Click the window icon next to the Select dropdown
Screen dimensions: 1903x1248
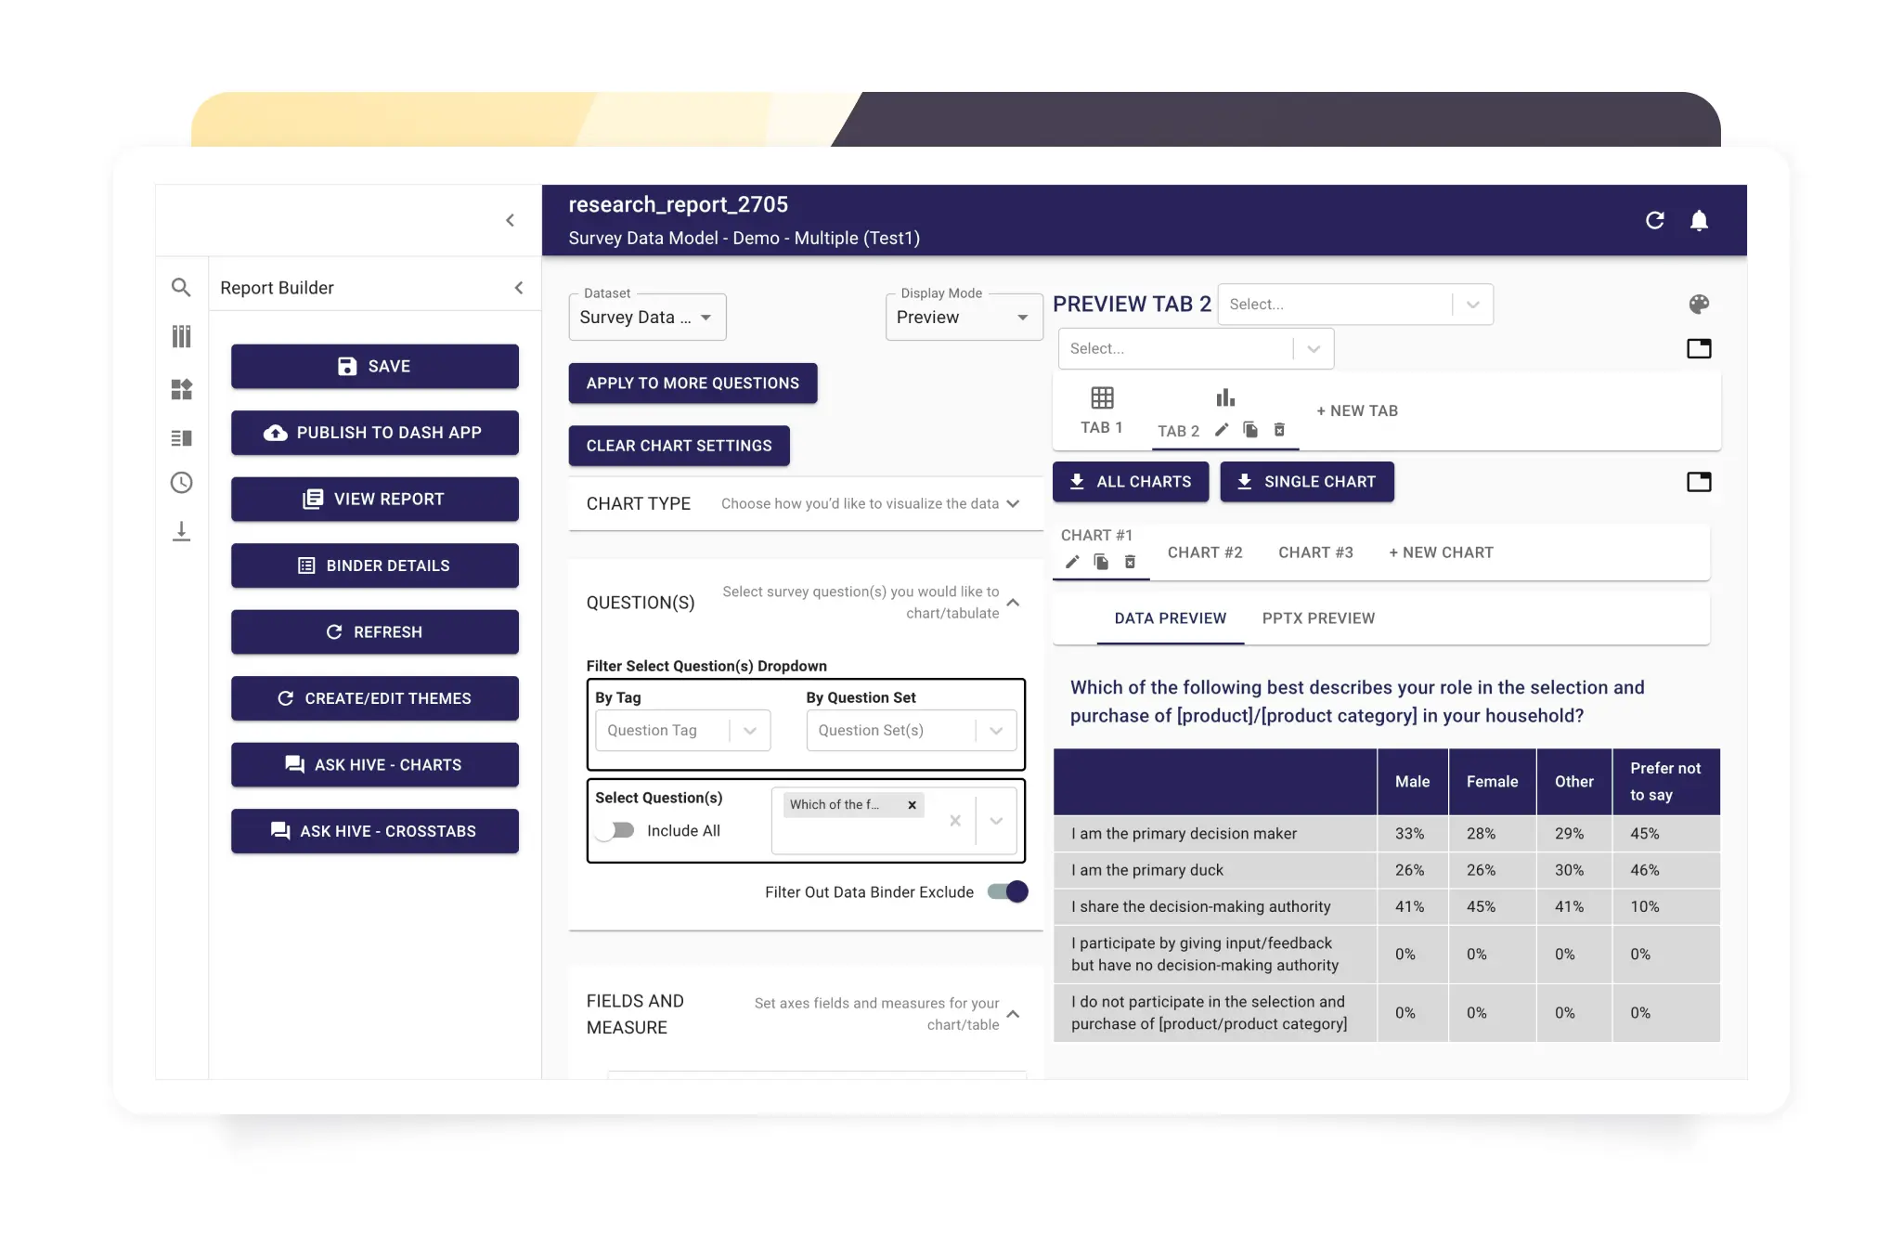click(x=1699, y=348)
